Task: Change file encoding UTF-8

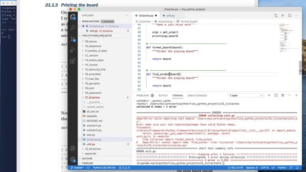Action: point(264,168)
